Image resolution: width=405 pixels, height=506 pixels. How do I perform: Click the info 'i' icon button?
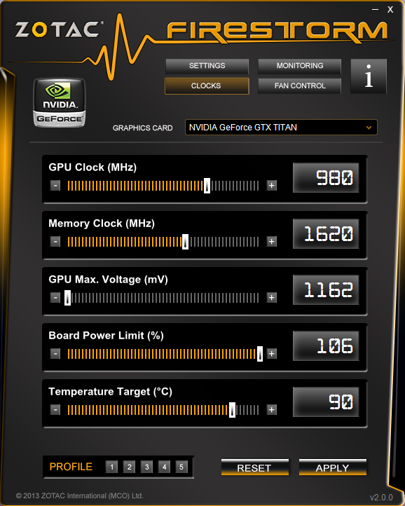368,76
